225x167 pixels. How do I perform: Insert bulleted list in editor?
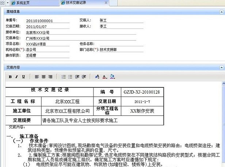[70, 77]
